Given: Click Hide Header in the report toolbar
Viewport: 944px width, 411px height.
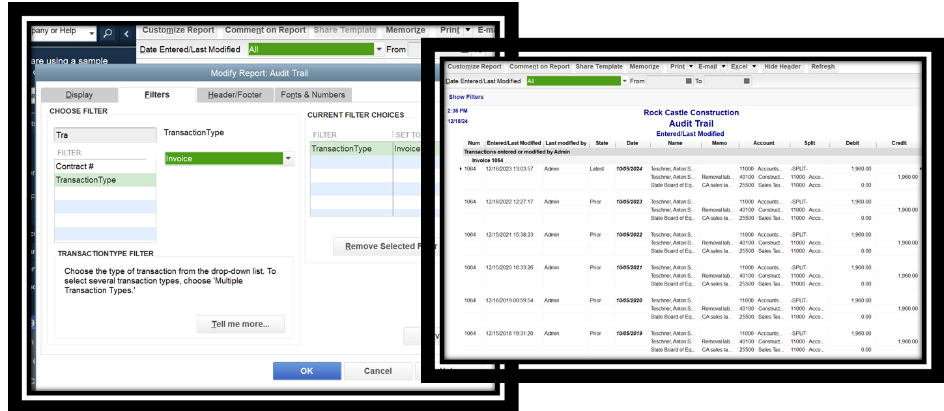Looking at the screenshot, I should click(x=782, y=66).
